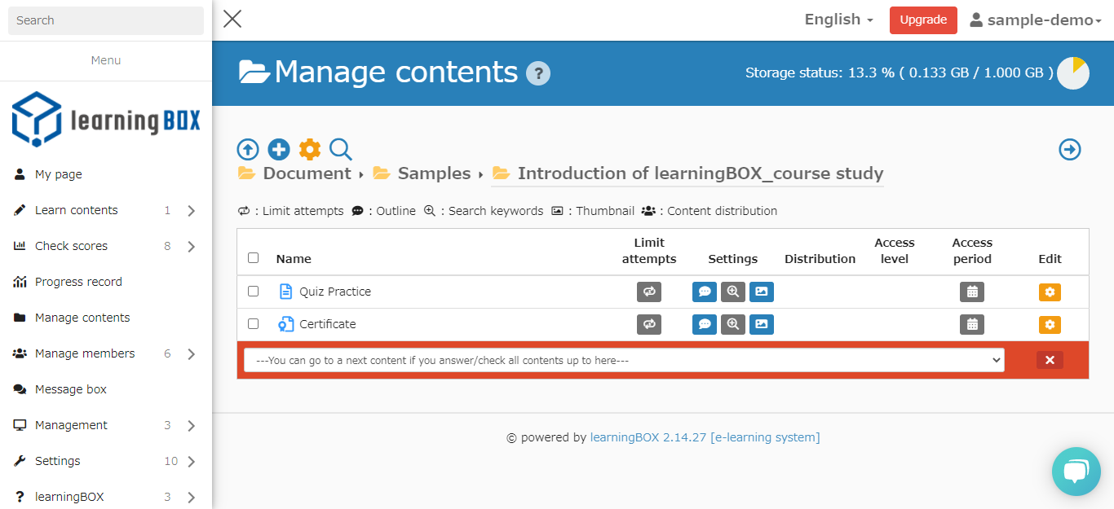Go to Progress record in the sidebar
The height and width of the screenshot is (509, 1114).
(78, 282)
